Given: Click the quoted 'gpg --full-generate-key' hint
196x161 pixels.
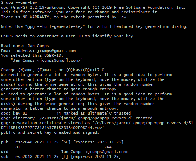Looking at the screenshot, I should pyautogui.click(x=55, y=26).
